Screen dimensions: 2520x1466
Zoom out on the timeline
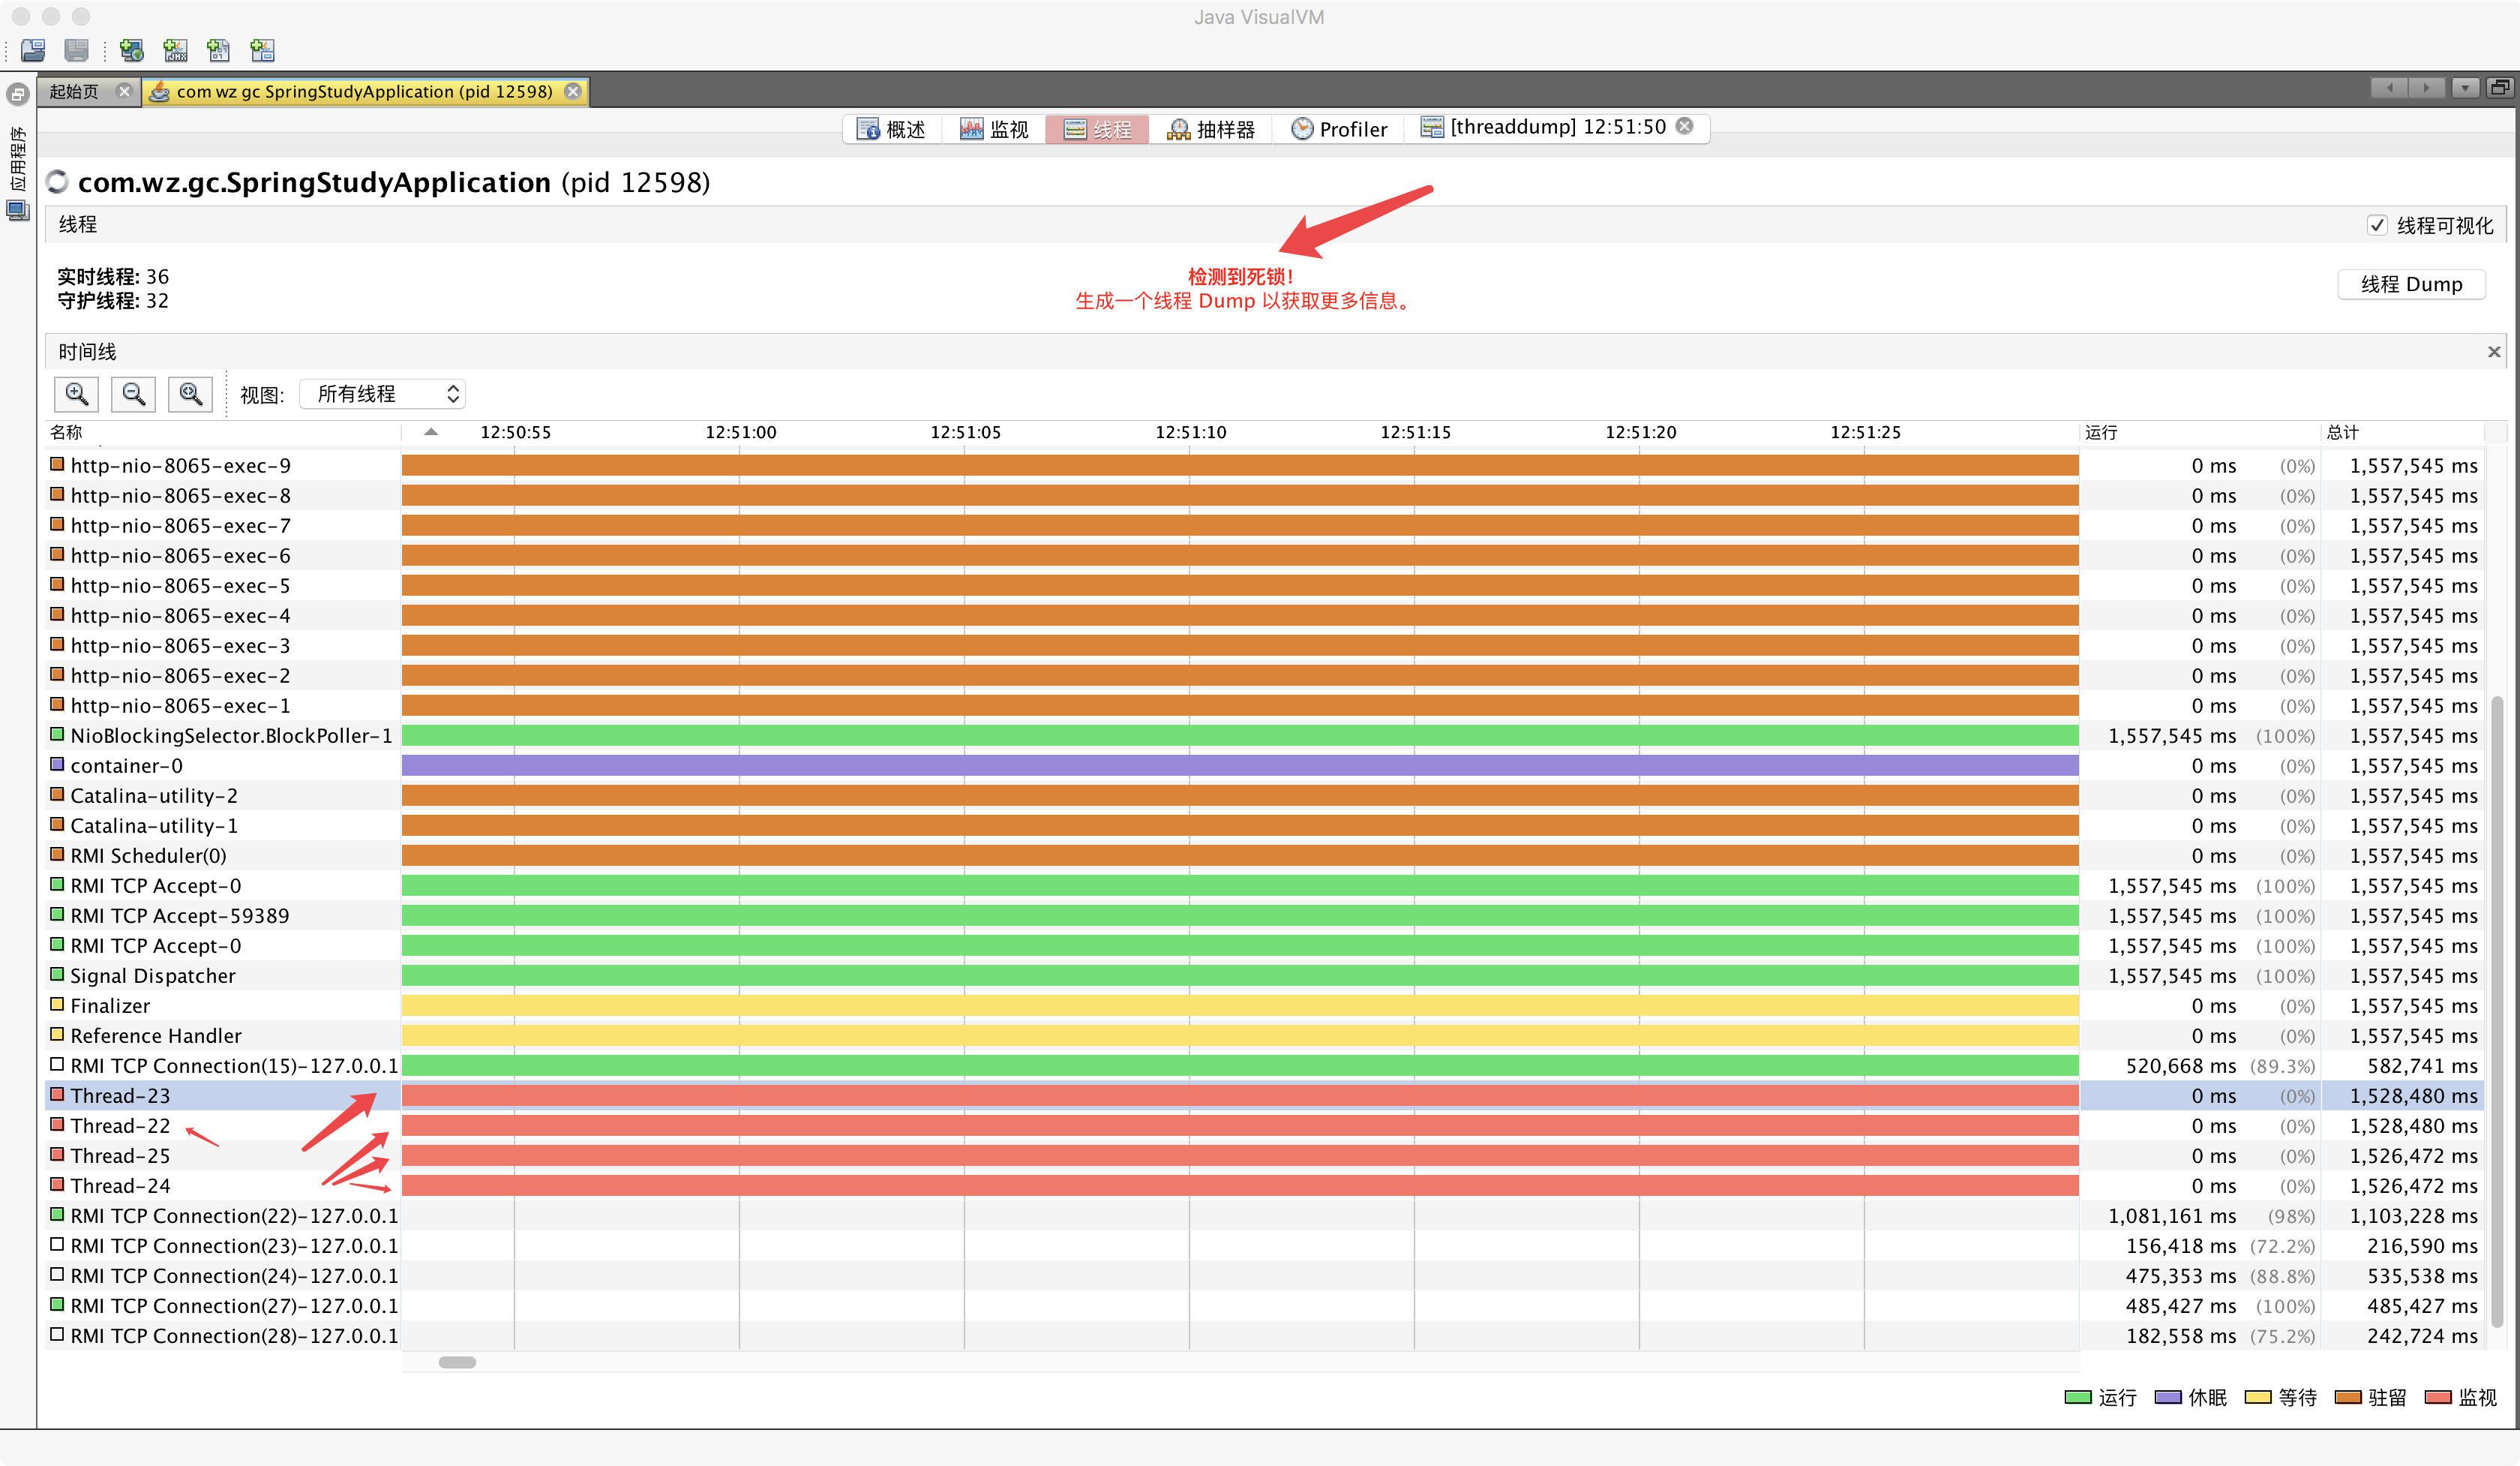tap(133, 394)
